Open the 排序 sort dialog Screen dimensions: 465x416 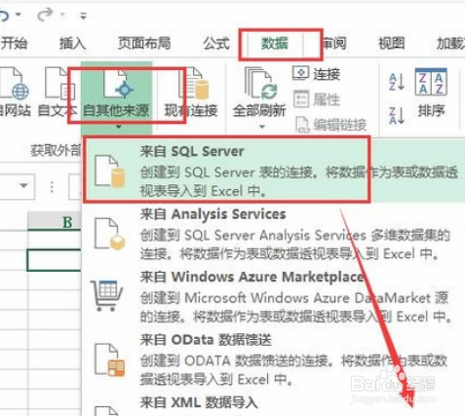pyautogui.click(x=431, y=93)
